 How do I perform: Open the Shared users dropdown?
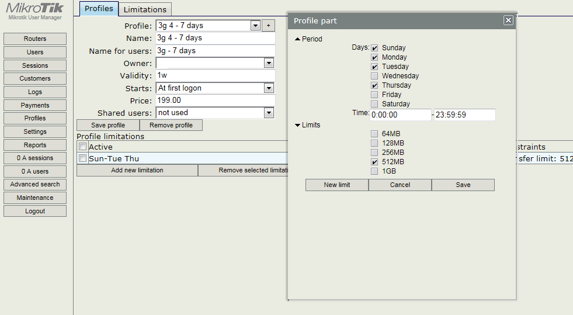coord(269,113)
